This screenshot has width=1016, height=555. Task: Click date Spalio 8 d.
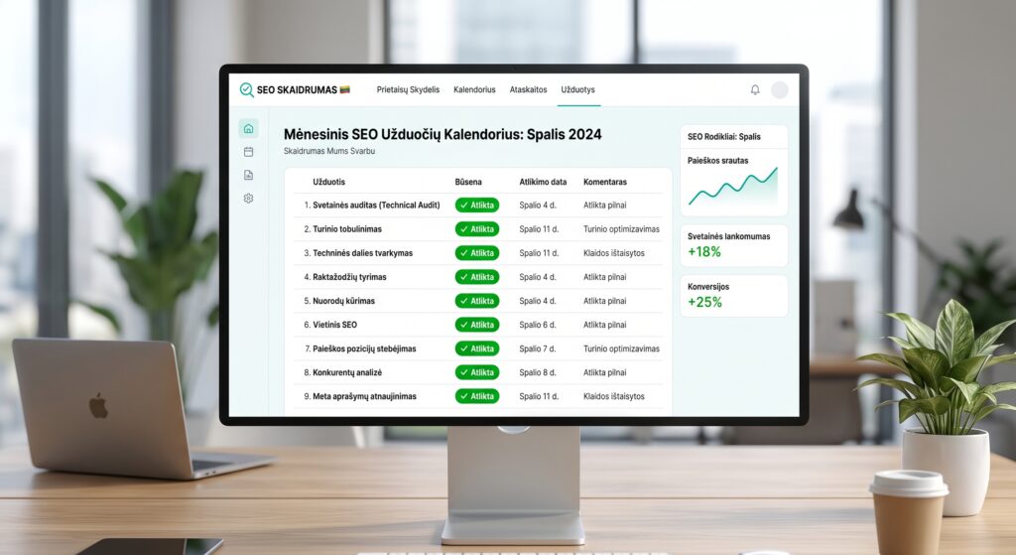click(x=537, y=372)
